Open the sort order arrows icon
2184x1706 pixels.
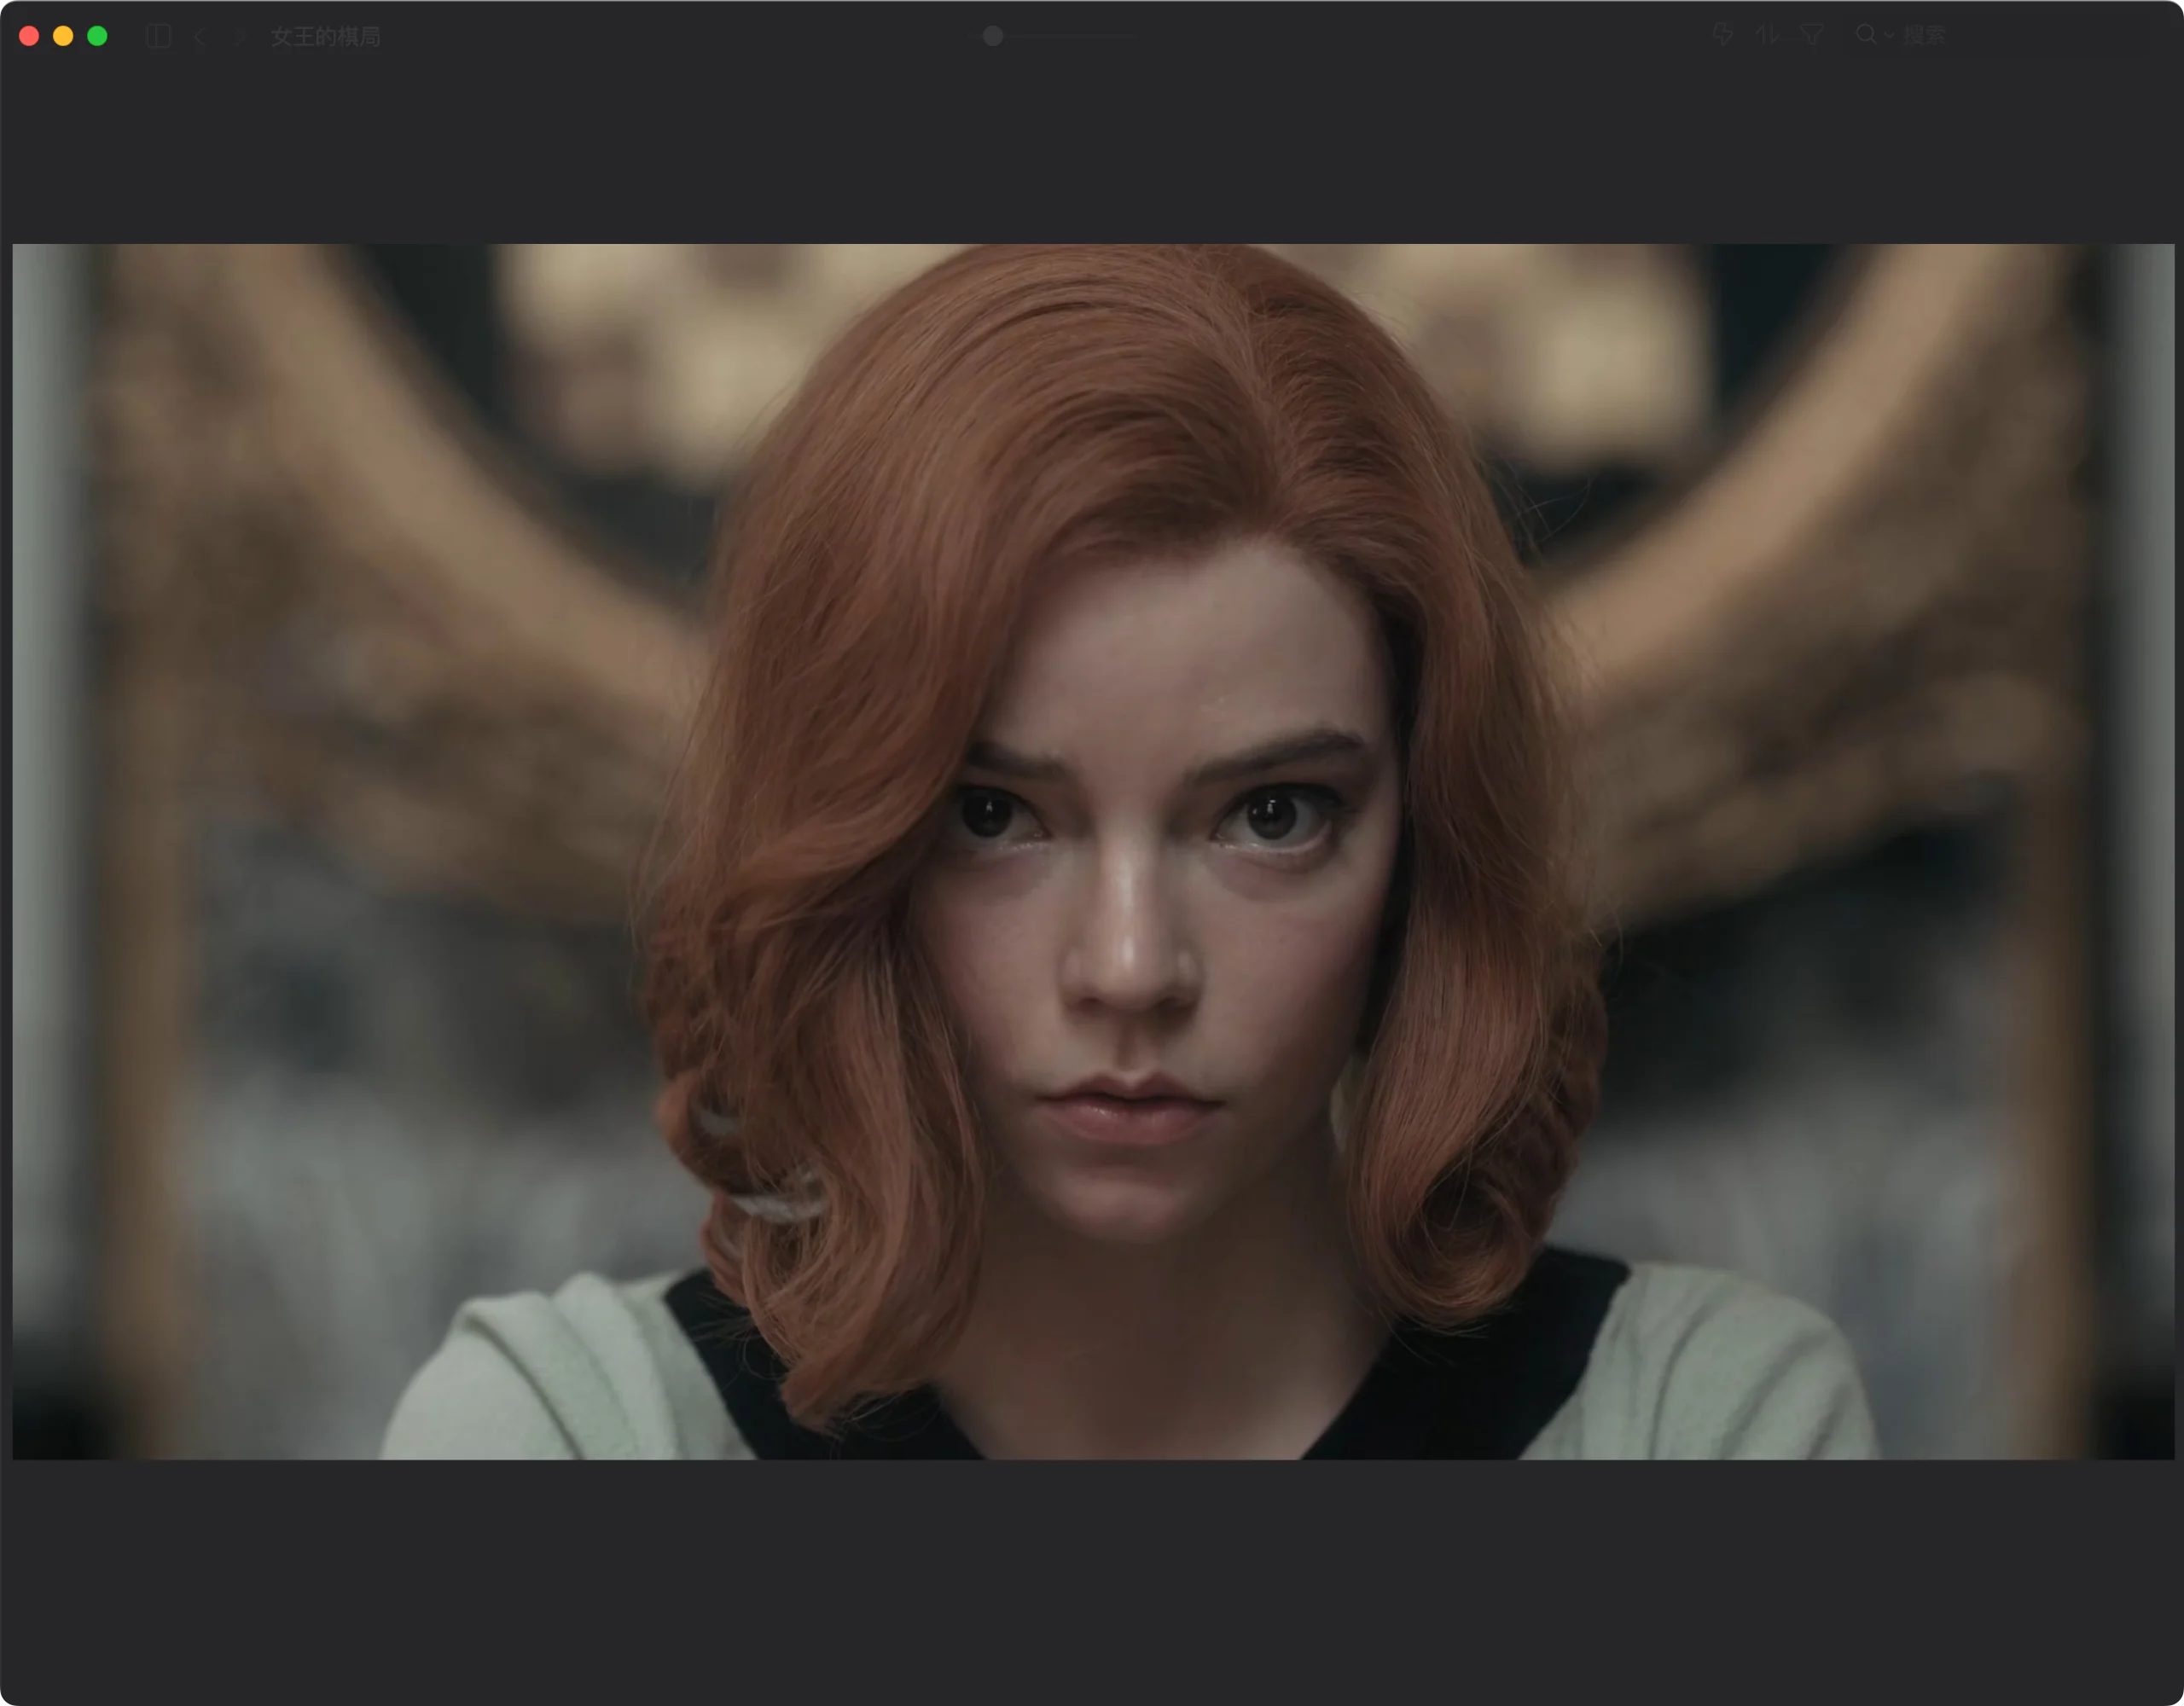click(x=1767, y=35)
